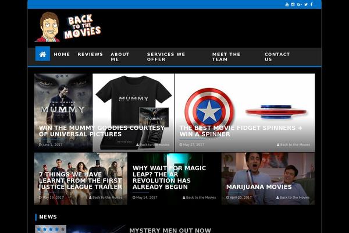This screenshot has width=349, height=233.
Task: Click the author link on Marijuana Movies
Action: pyautogui.click(x=293, y=197)
